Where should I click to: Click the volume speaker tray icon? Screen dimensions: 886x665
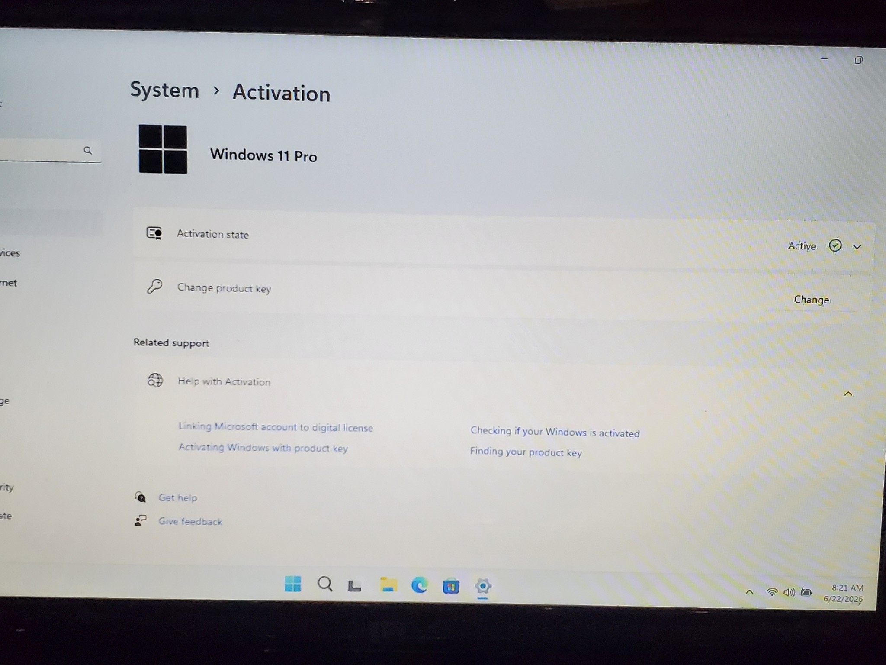789,592
